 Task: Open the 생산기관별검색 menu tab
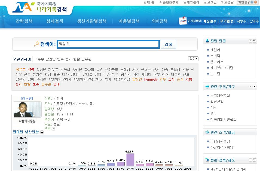coord(92,21)
